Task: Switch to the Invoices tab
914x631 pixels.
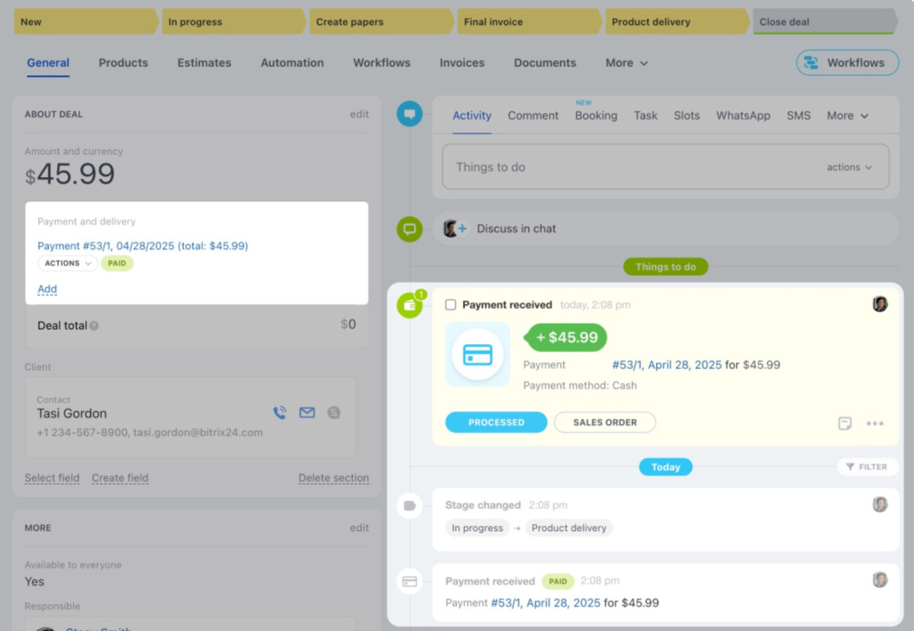Action: point(461,63)
